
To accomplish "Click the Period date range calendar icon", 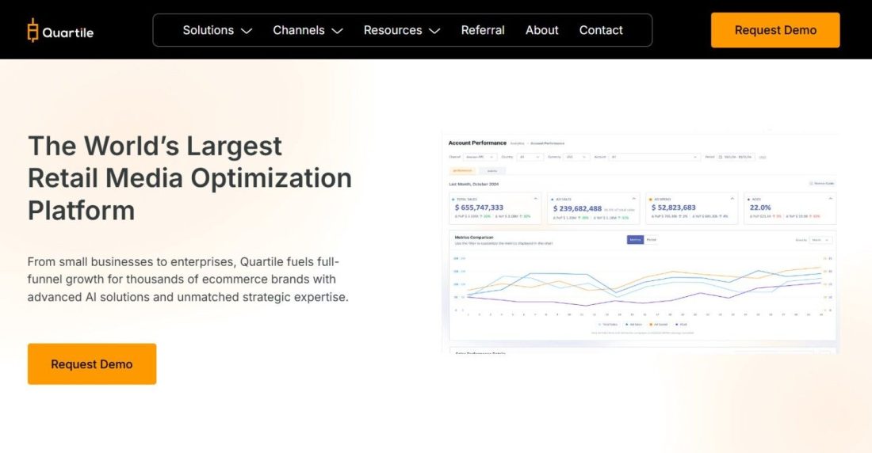I will coord(721,157).
